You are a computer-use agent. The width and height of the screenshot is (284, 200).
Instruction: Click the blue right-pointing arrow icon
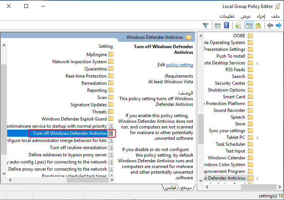point(279,26)
